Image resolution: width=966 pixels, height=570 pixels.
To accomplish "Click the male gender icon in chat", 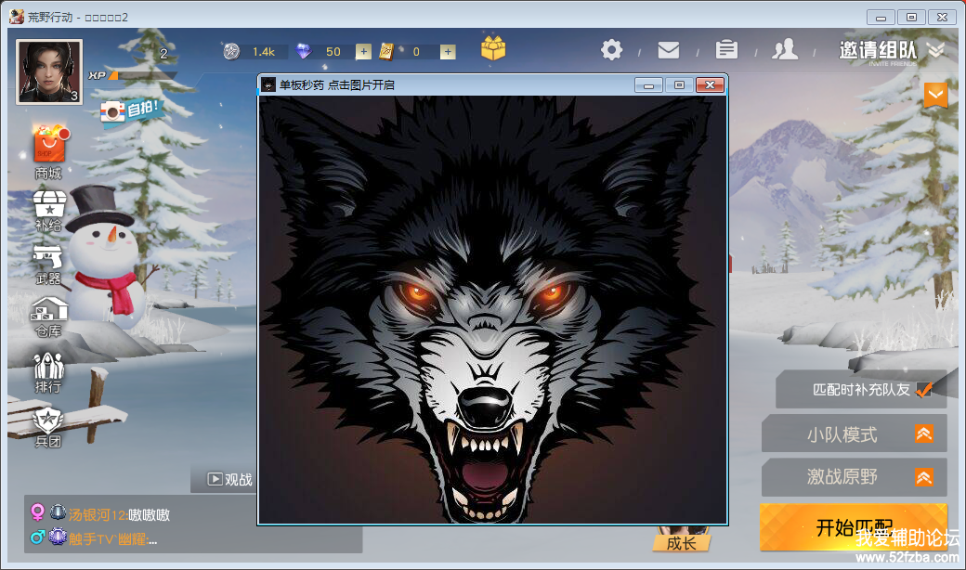I will pos(37,538).
